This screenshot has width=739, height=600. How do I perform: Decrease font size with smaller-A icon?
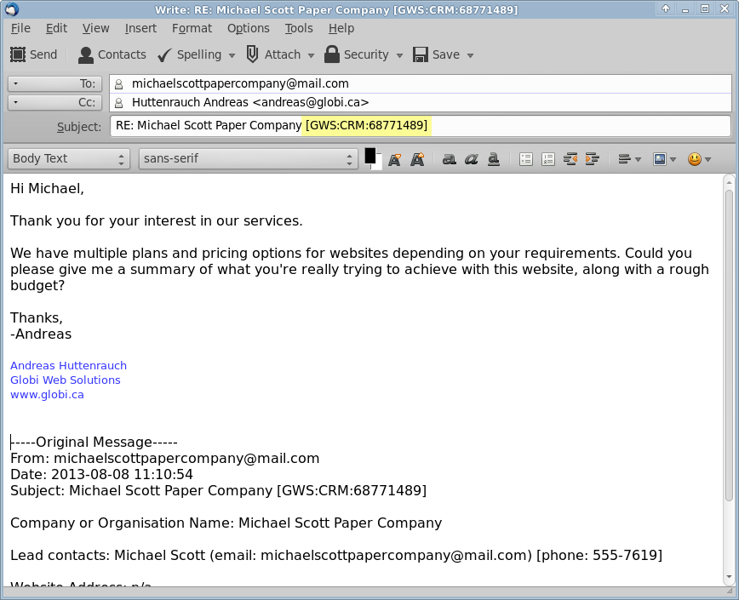pos(394,160)
